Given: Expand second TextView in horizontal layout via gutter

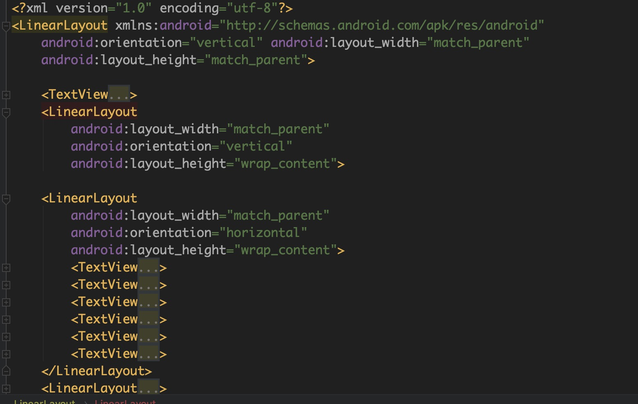Looking at the screenshot, I should 6,285.
